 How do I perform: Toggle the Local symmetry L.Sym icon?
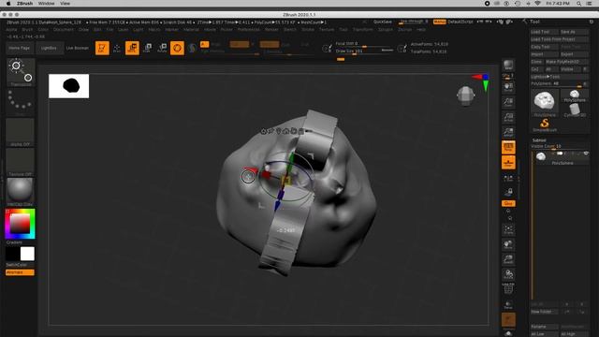[508, 178]
